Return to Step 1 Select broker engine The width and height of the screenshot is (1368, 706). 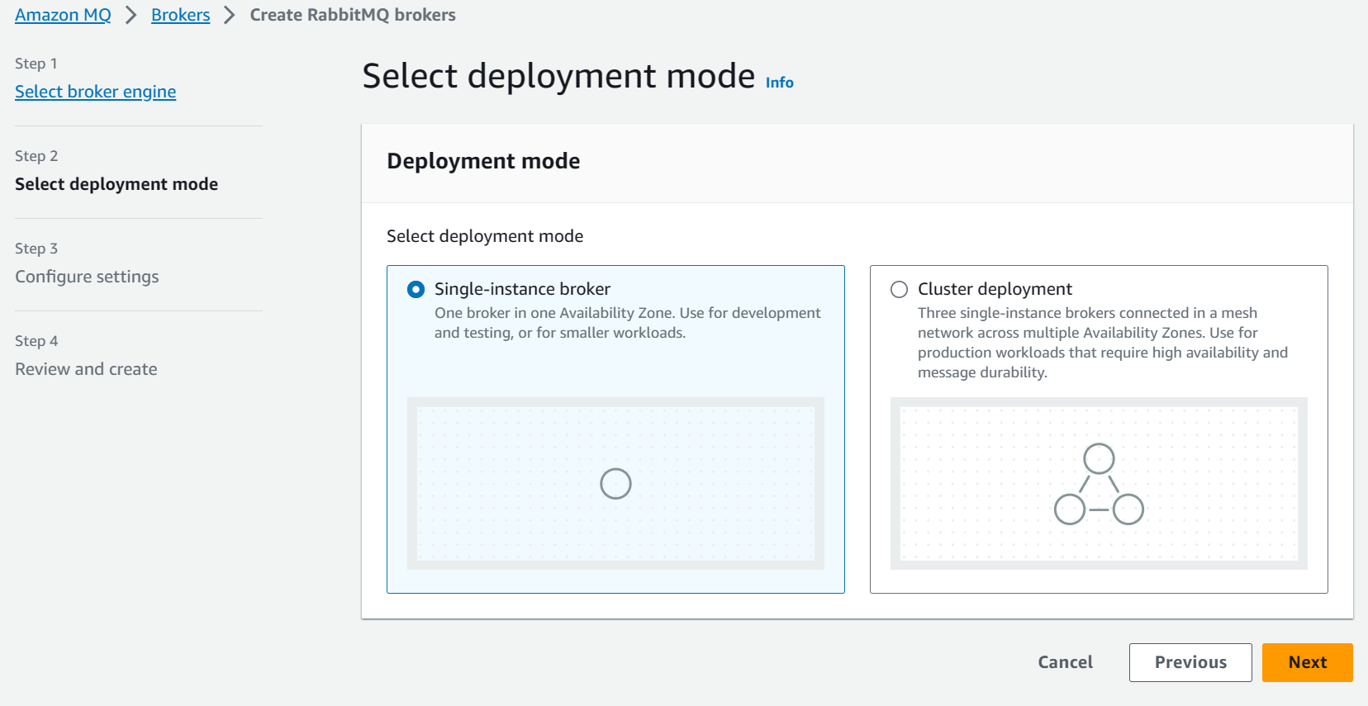click(95, 92)
